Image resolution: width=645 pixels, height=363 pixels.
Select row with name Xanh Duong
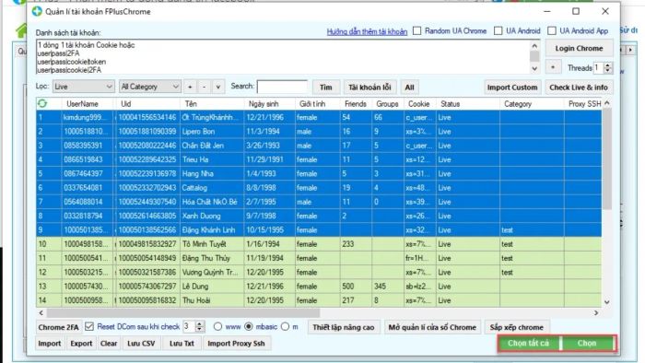[319, 216]
